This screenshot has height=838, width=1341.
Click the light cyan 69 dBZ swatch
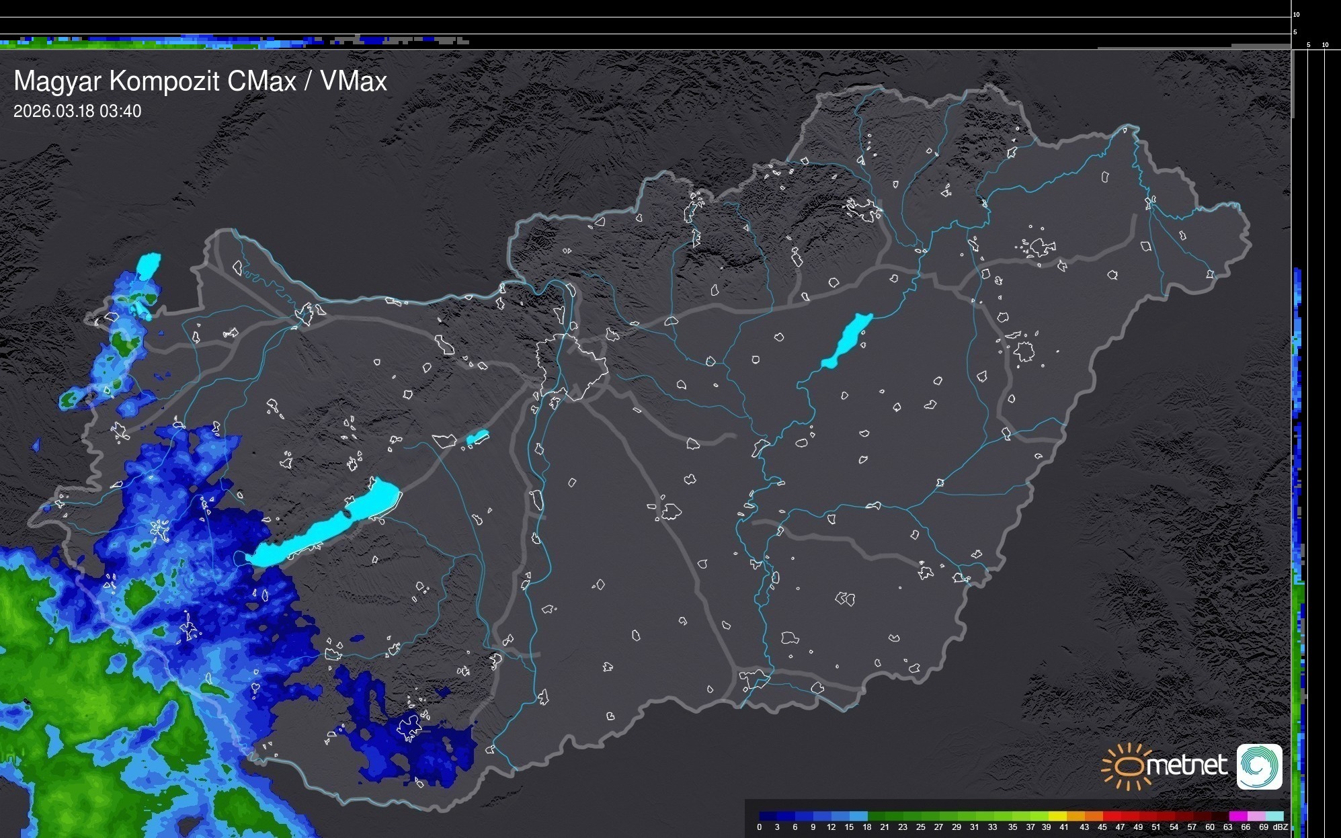[x=1274, y=816]
